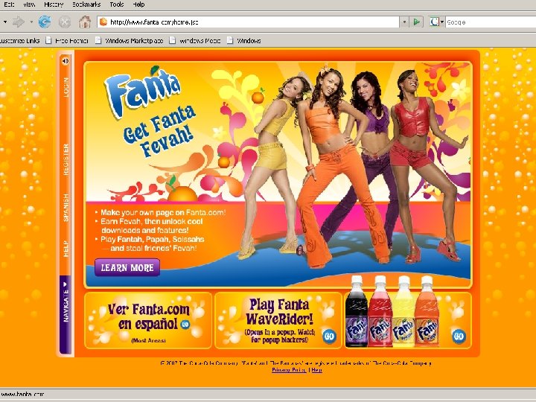The width and height of the screenshot is (536, 402).
Task: Expand the NAVIGATE sidebar panel
Action: (66, 314)
